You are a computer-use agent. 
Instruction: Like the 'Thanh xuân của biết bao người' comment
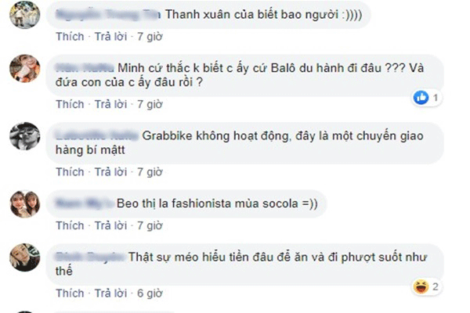[x=70, y=37]
